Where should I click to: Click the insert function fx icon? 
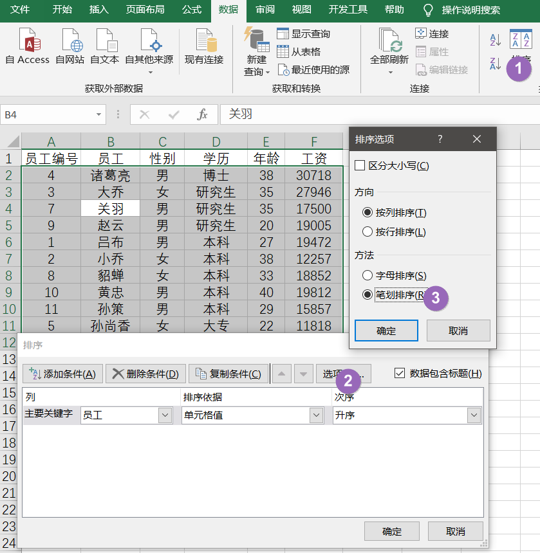202,114
